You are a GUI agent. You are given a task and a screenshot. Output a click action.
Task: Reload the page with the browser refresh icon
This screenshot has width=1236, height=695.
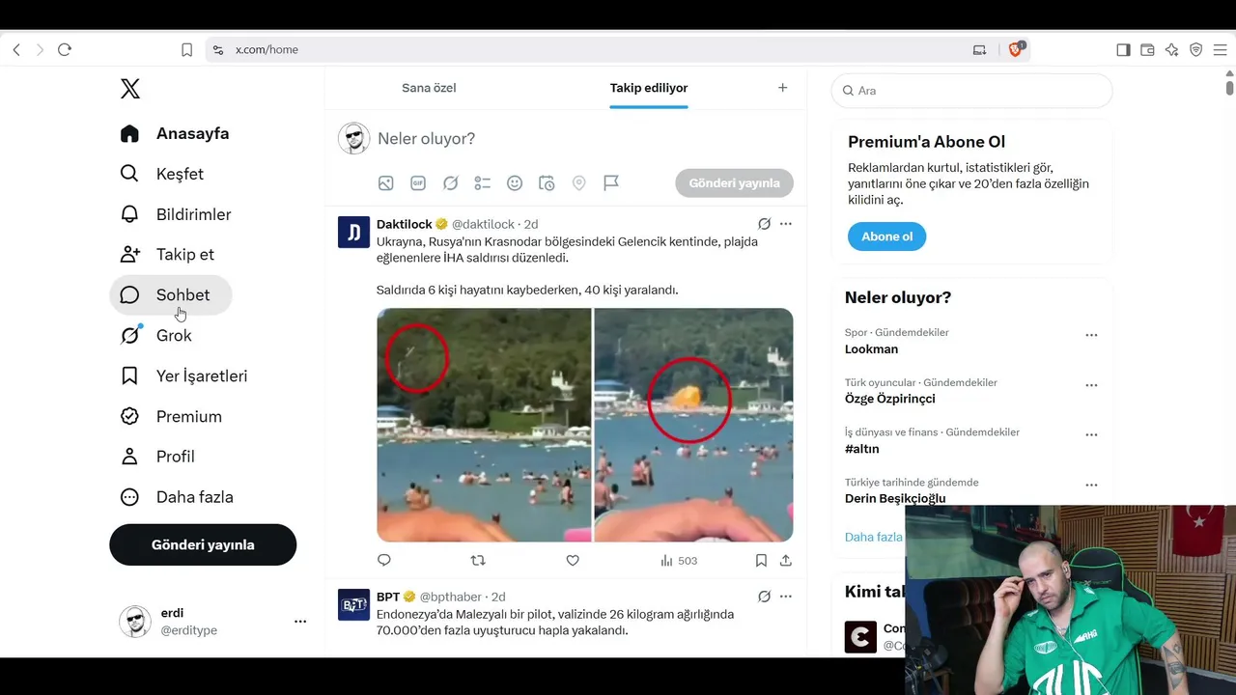[65, 49]
